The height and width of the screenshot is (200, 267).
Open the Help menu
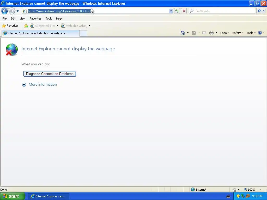59,18
